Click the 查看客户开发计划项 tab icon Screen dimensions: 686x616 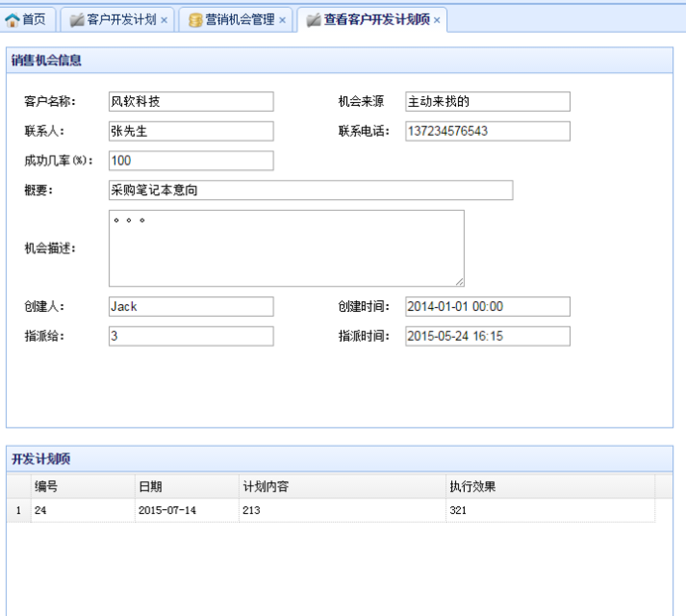[x=313, y=20]
